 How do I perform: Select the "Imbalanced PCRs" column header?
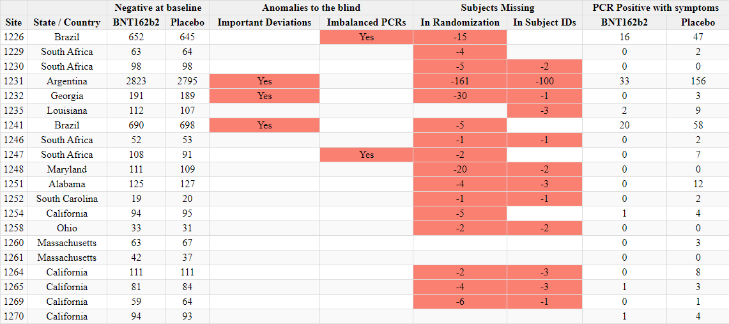coord(366,22)
